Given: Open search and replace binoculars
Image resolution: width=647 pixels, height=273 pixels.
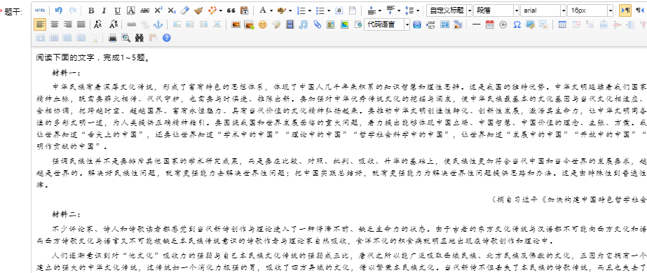Looking at the screenshot, I should coord(139,38).
